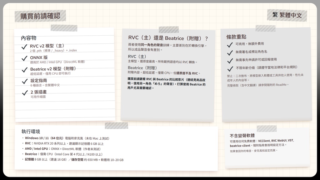
Task: Click the line 效果會因你的嗓音、麥克風和設定而異
Action: pos(254,151)
